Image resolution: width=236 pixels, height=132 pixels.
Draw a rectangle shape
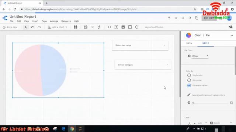[130, 27]
